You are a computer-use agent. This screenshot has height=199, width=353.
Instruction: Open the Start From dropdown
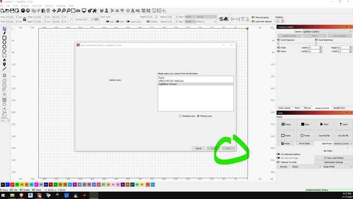(343, 143)
